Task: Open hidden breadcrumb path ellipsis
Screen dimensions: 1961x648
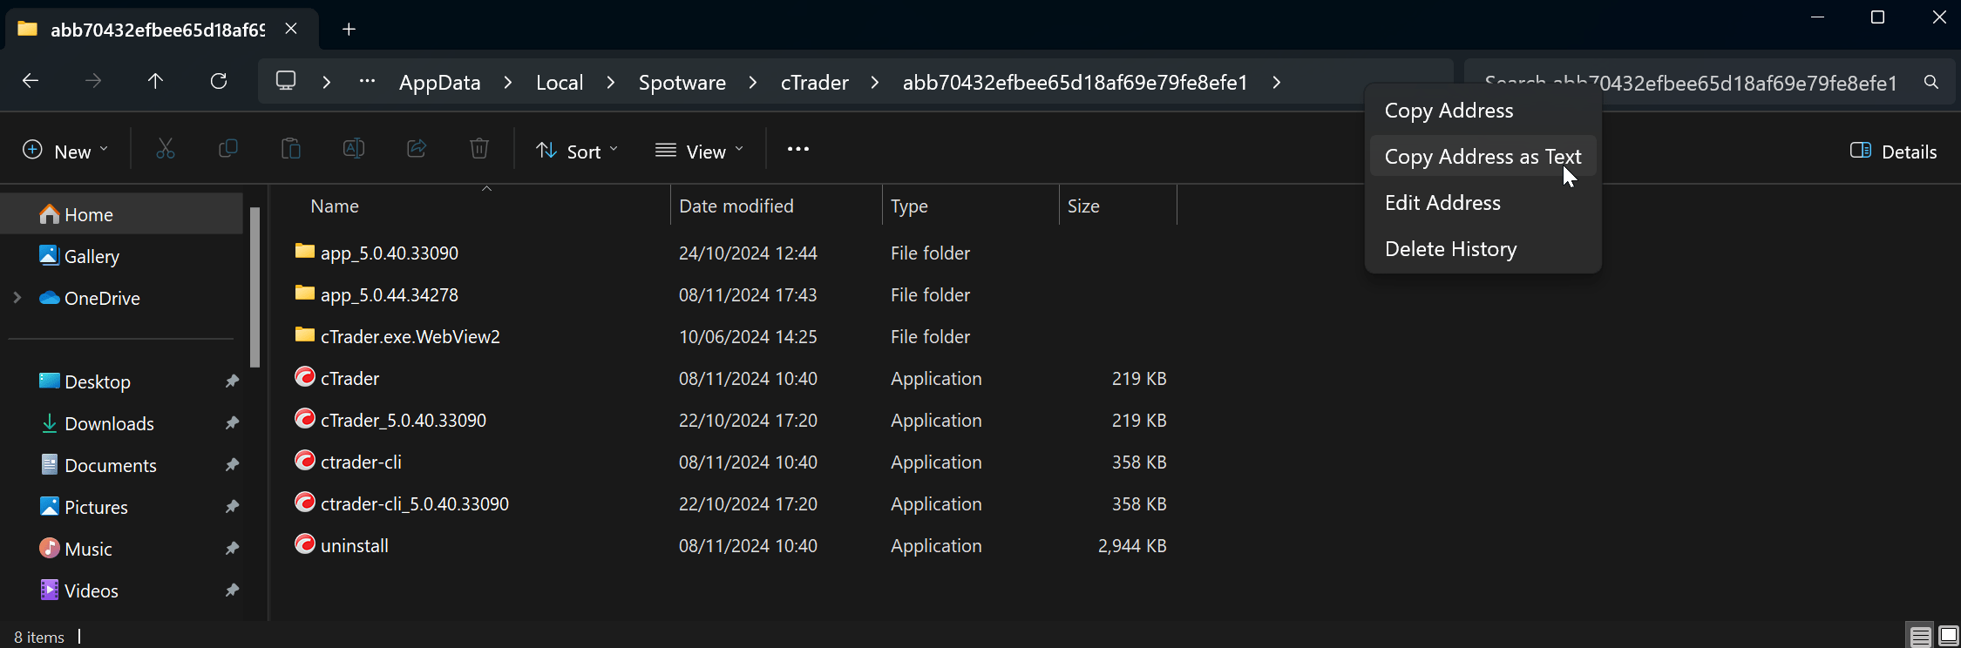Action: pyautogui.click(x=368, y=82)
